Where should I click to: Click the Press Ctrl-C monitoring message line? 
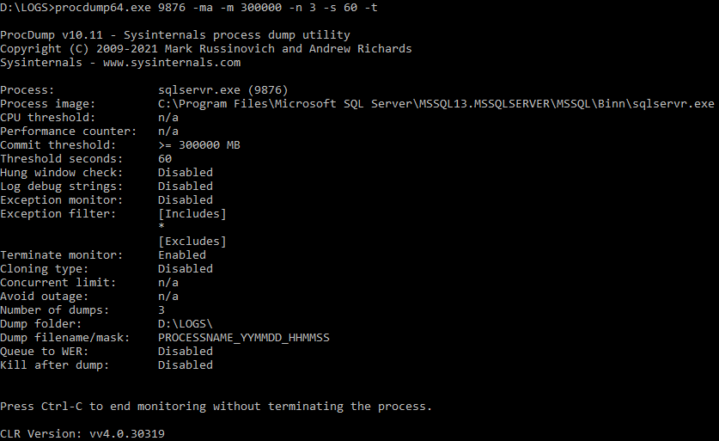[x=216, y=407]
